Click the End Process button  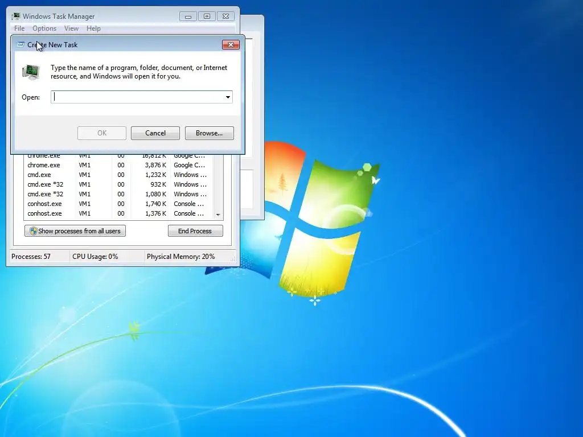[x=195, y=231]
